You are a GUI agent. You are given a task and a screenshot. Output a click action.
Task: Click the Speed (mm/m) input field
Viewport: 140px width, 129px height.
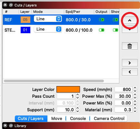[124, 89]
